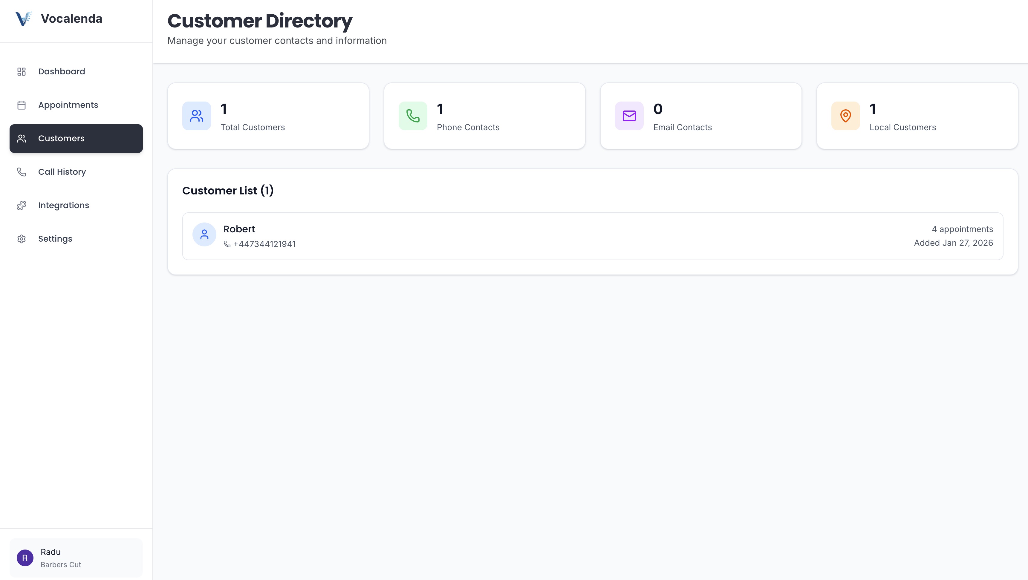Click the Dashboard grid icon

[22, 71]
